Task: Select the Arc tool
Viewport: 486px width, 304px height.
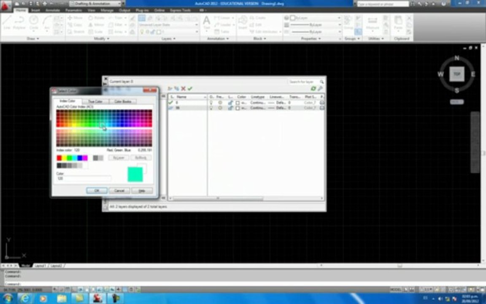Action: pyautogui.click(x=47, y=22)
